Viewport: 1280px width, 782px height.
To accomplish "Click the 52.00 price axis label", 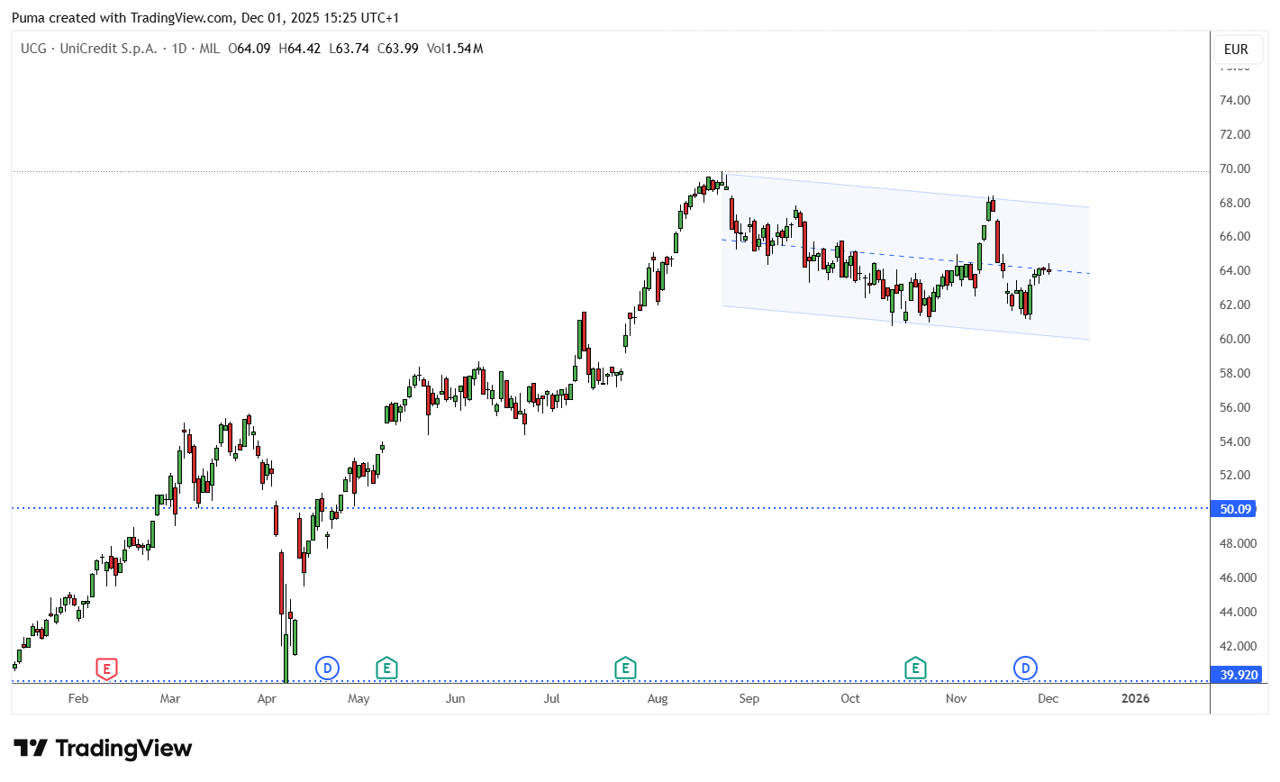I will pos(1235,475).
